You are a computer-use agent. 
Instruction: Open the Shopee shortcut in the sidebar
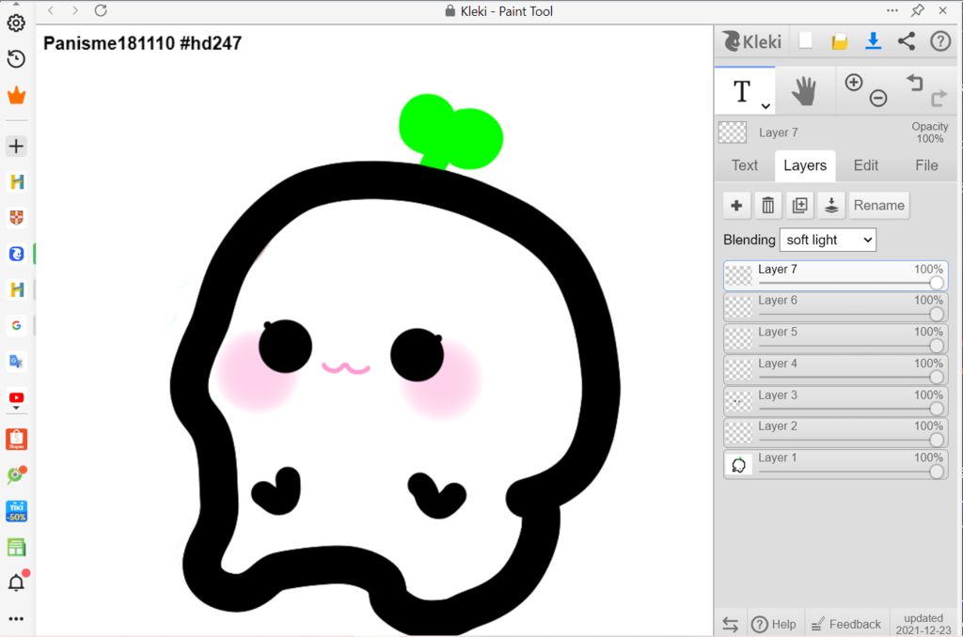[x=16, y=439]
